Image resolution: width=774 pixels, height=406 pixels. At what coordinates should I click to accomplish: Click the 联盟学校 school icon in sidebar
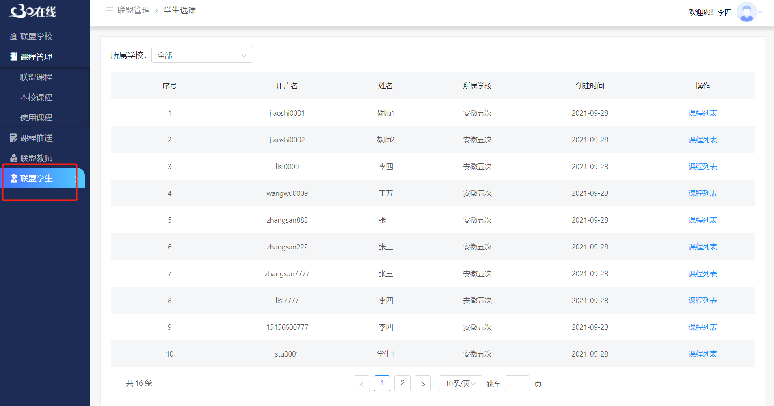[x=14, y=37]
